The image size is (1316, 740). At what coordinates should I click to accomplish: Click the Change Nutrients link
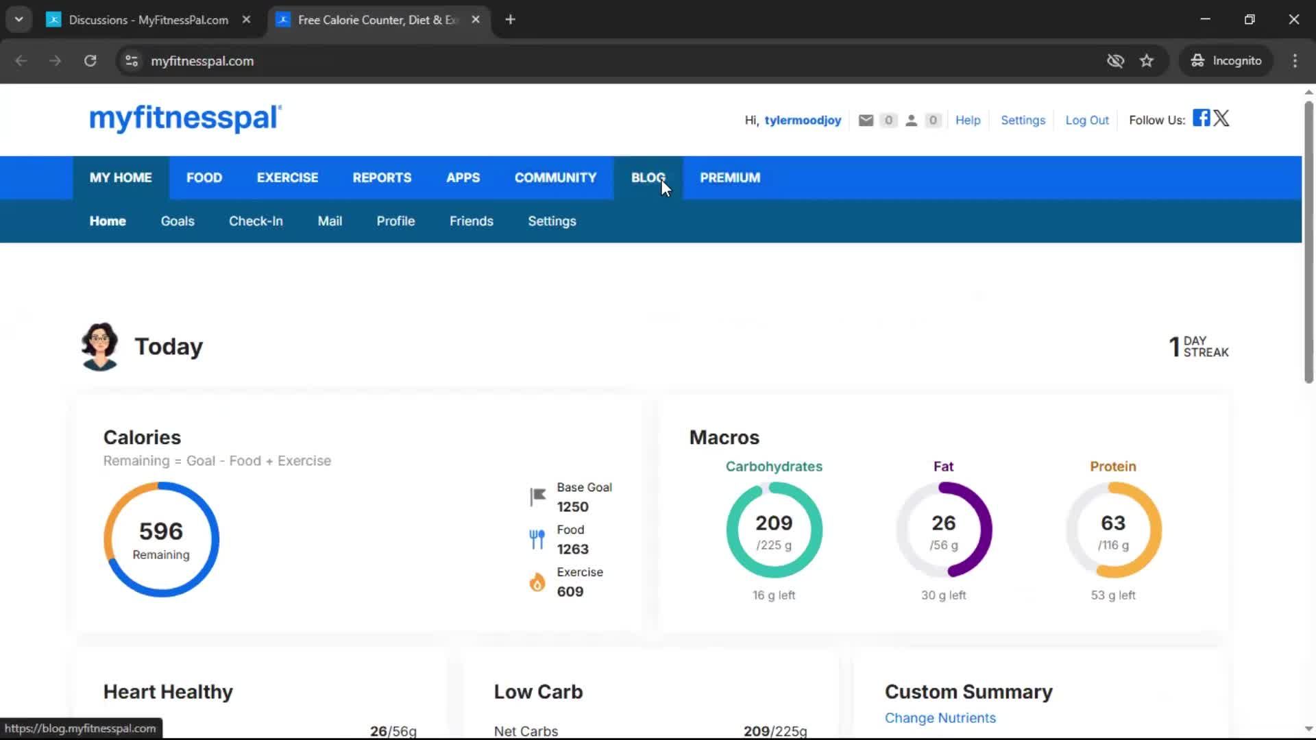click(x=940, y=718)
